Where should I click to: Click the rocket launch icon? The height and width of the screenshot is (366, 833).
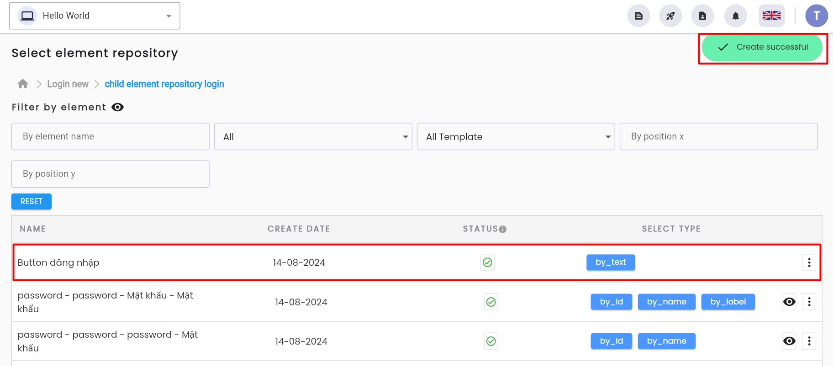670,16
